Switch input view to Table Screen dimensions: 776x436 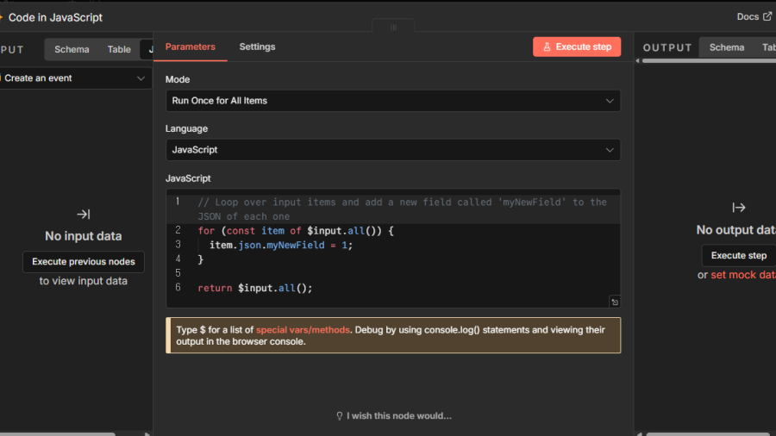pyautogui.click(x=119, y=49)
